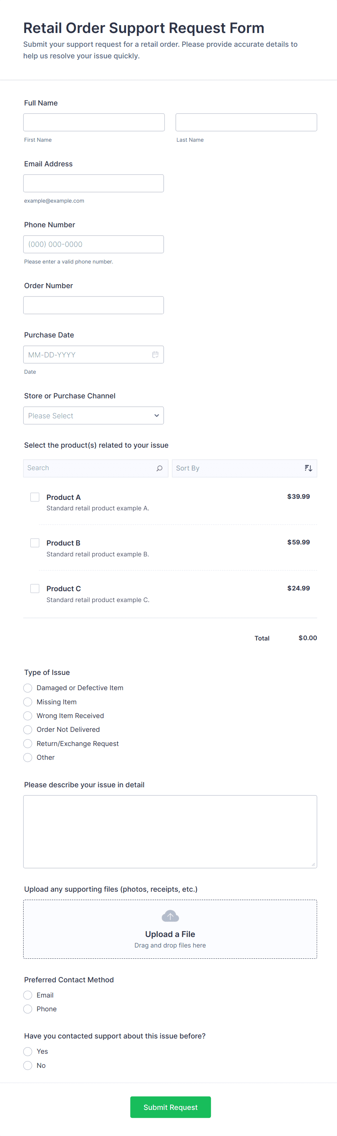Click the cloud upload icon

[x=170, y=916]
